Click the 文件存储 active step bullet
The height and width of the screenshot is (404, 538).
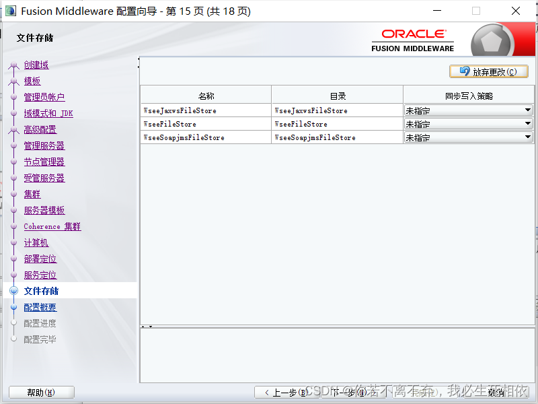click(x=13, y=291)
